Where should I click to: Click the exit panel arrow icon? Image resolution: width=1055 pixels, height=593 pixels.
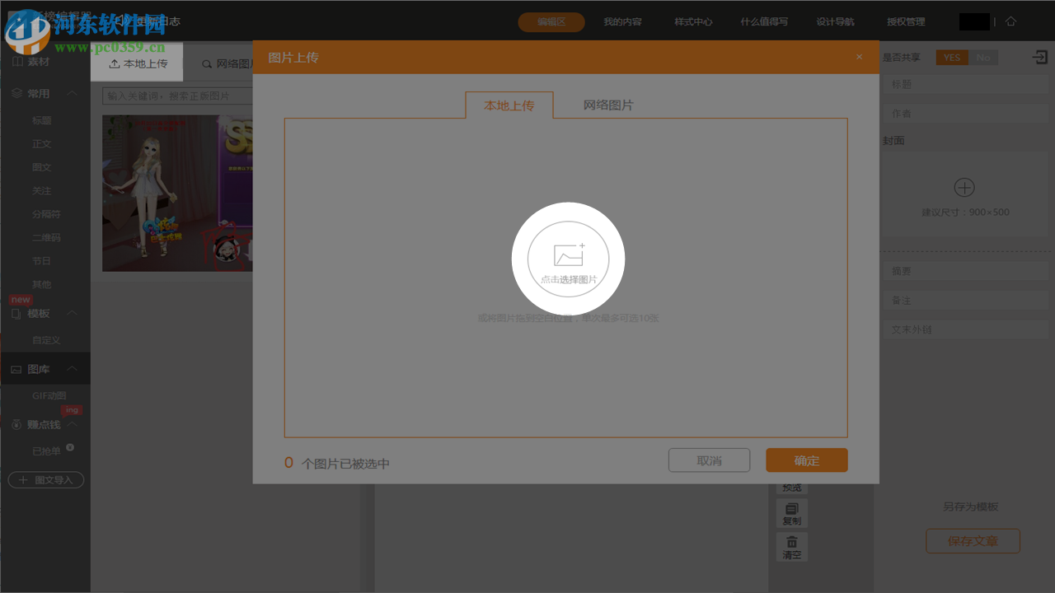[1039, 58]
